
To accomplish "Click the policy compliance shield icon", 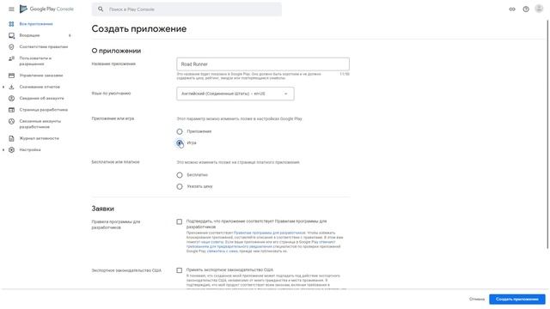I will 11,47.
